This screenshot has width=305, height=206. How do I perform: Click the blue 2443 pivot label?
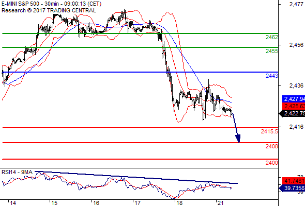(x=272, y=76)
